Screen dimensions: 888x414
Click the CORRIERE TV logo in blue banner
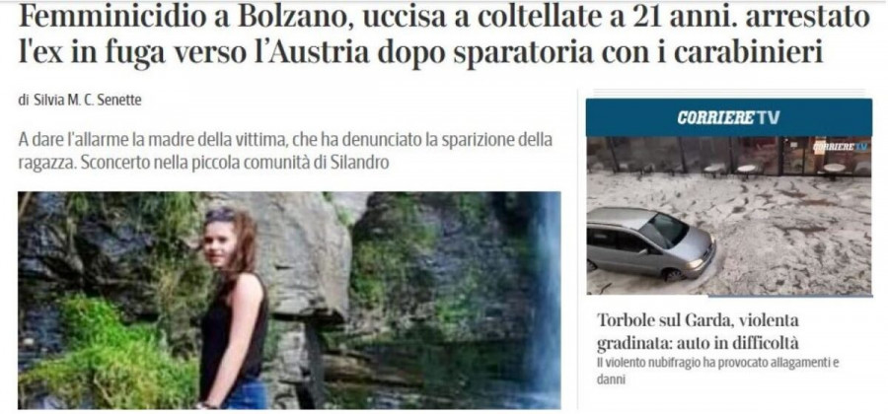point(728,117)
